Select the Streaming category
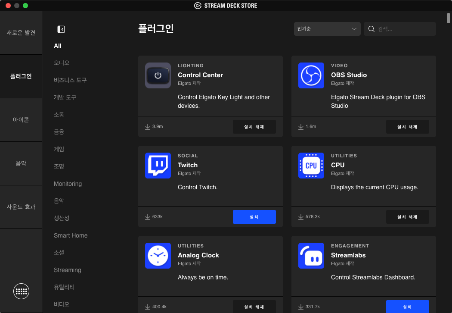This screenshot has height=313, width=452. (x=68, y=270)
